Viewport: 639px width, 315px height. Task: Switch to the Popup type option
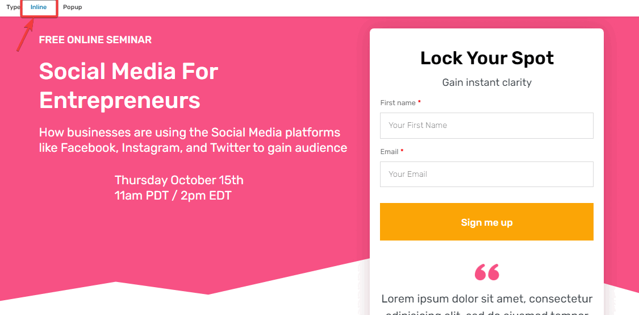[73, 7]
